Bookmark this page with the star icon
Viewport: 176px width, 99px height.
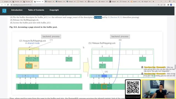click(164, 5)
